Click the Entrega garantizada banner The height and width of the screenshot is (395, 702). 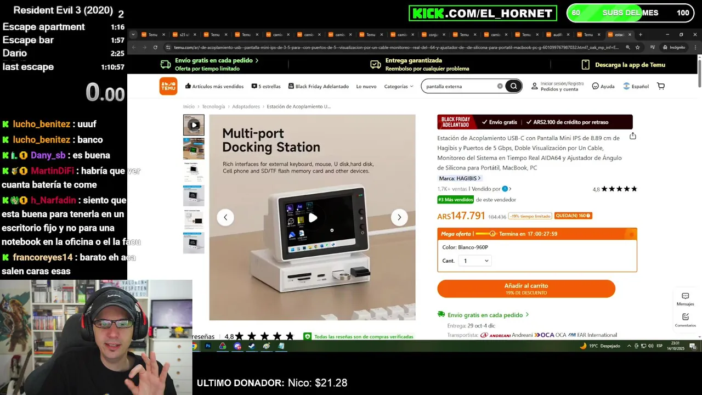tap(420, 64)
